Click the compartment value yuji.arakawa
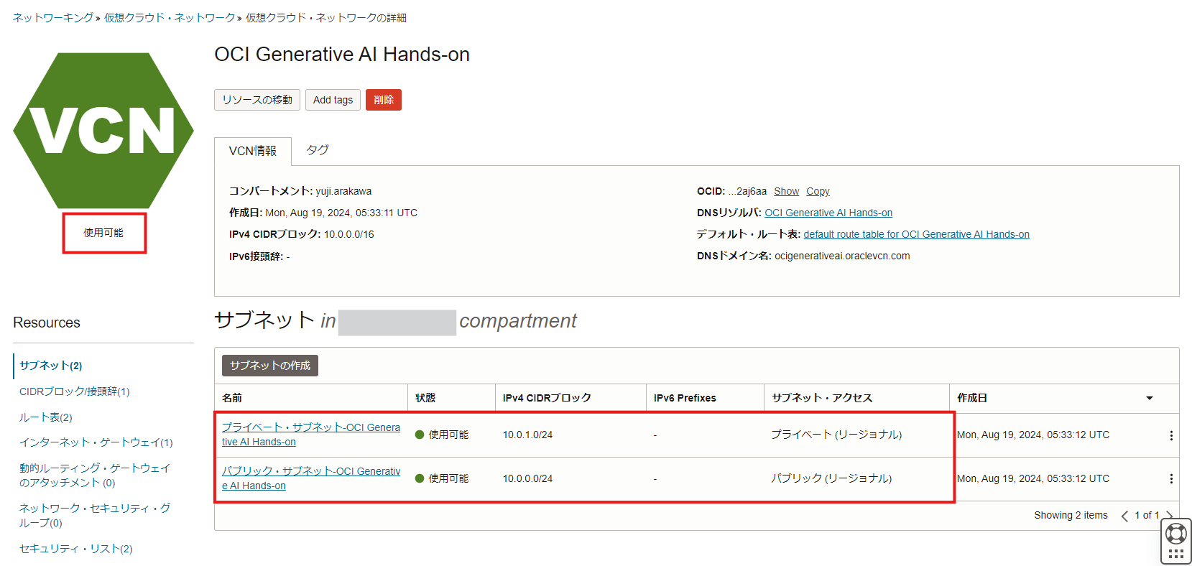The width and height of the screenshot is (1192, 566). point(343,191)
